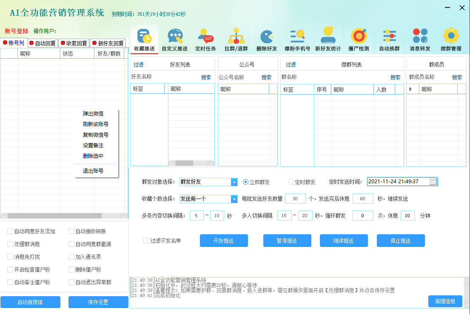Open the 拉群/退群 icon
The image size is (470, 314).
236,40
